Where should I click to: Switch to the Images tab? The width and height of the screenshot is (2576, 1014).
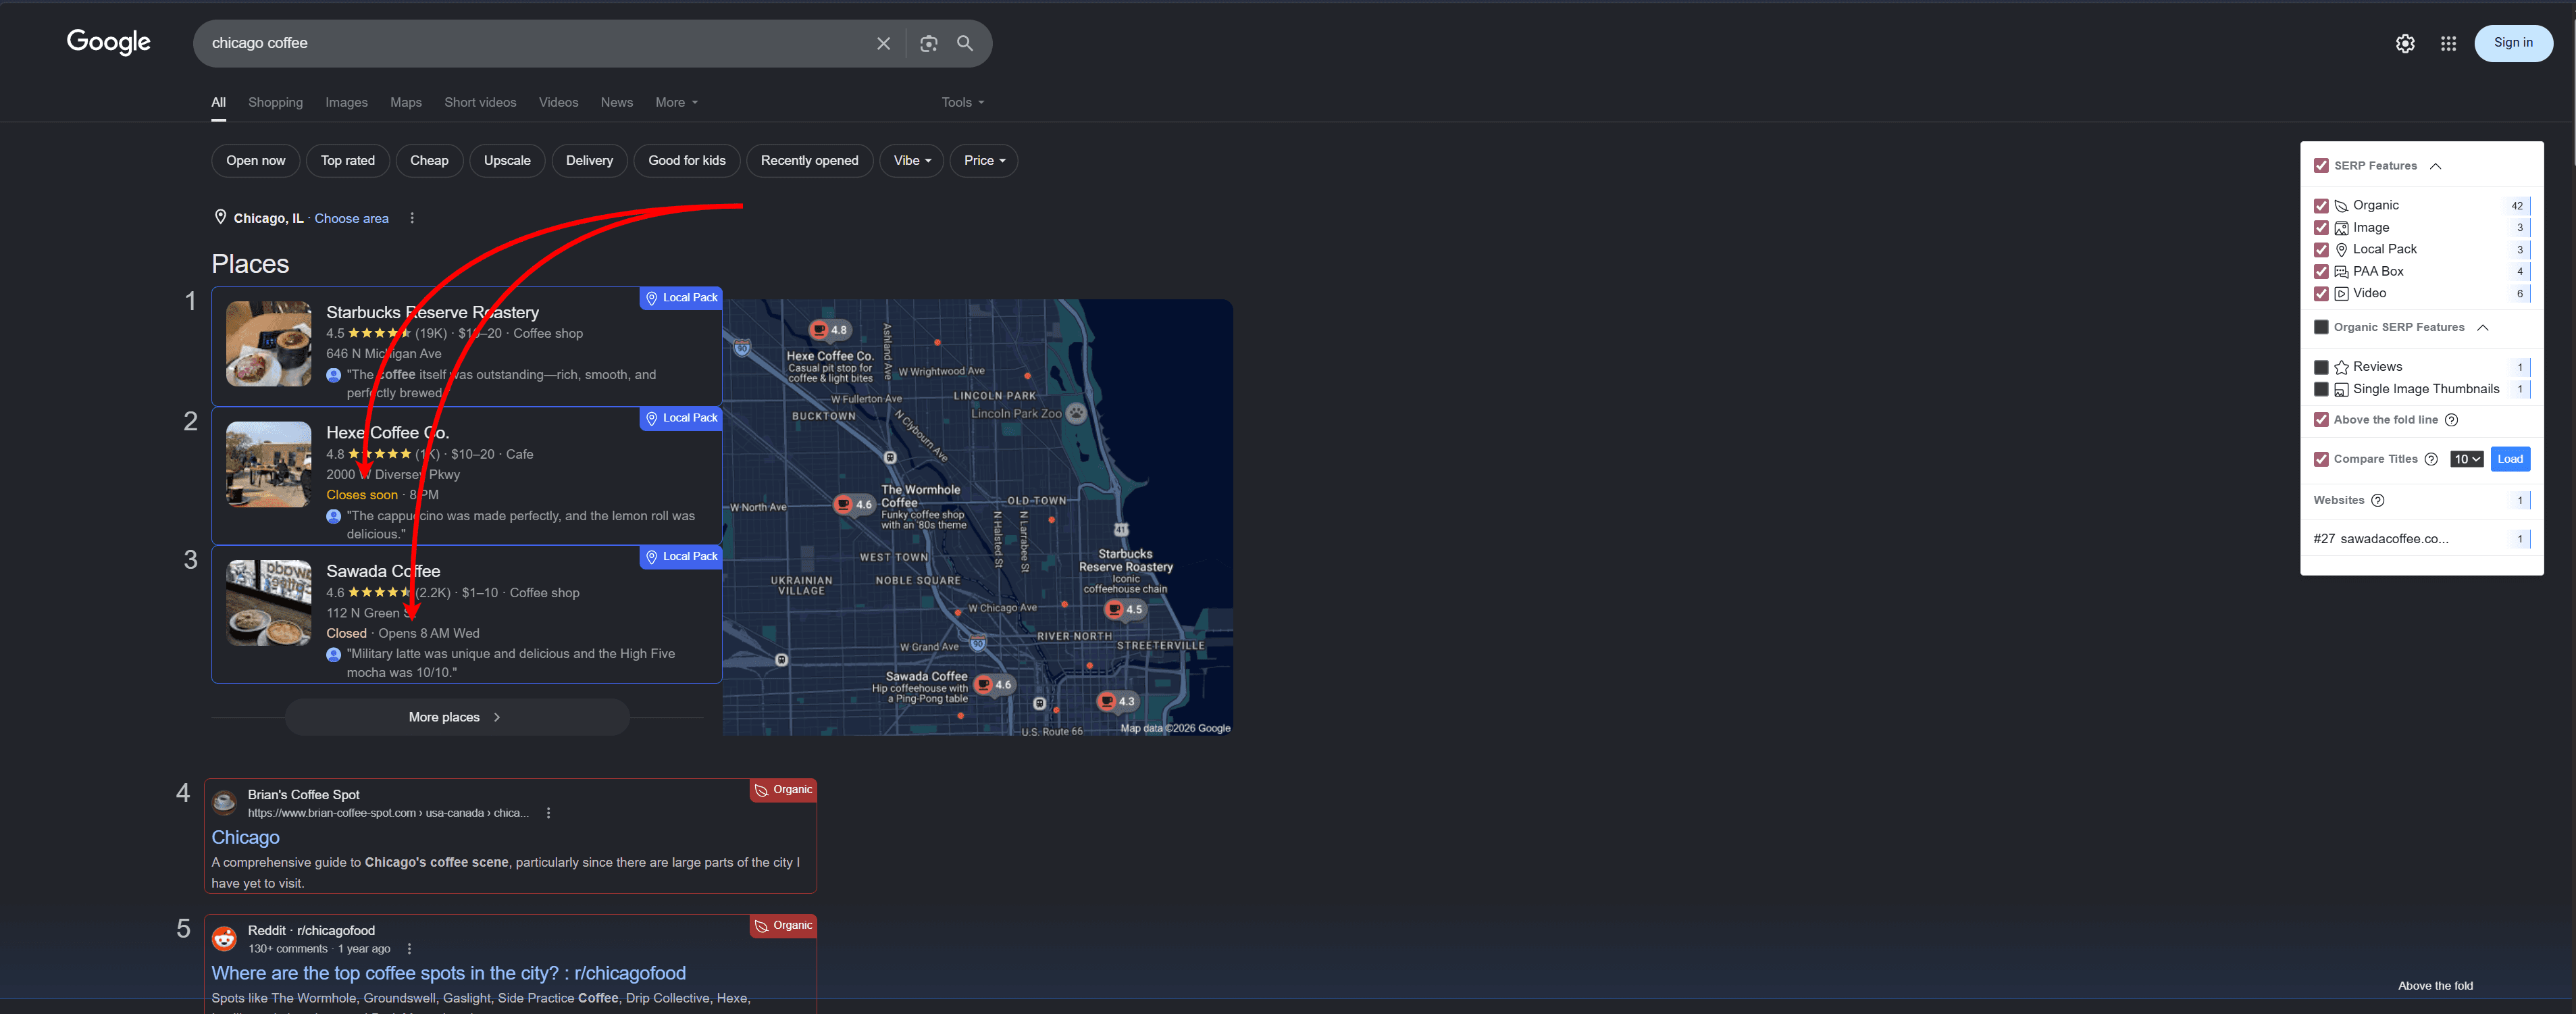point(346,103)
